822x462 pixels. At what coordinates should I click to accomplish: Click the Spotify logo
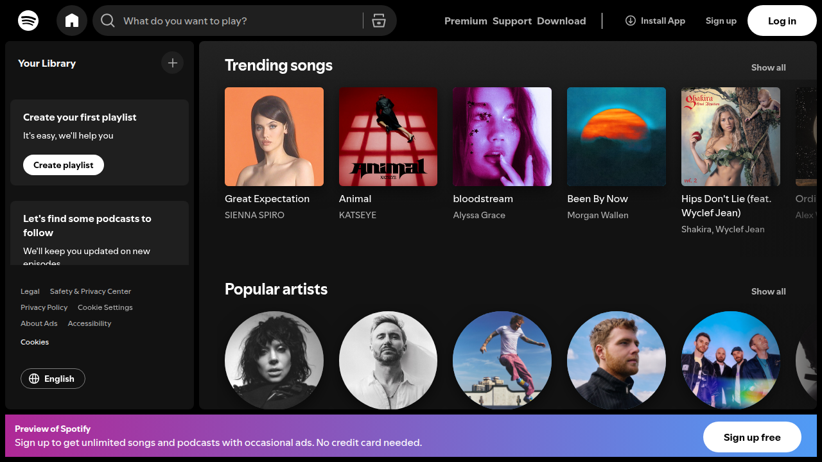coord(28,21)
